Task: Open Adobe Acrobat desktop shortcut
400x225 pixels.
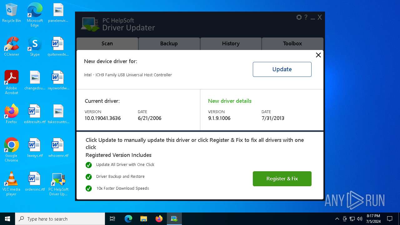Action: [x=12, y=82]
